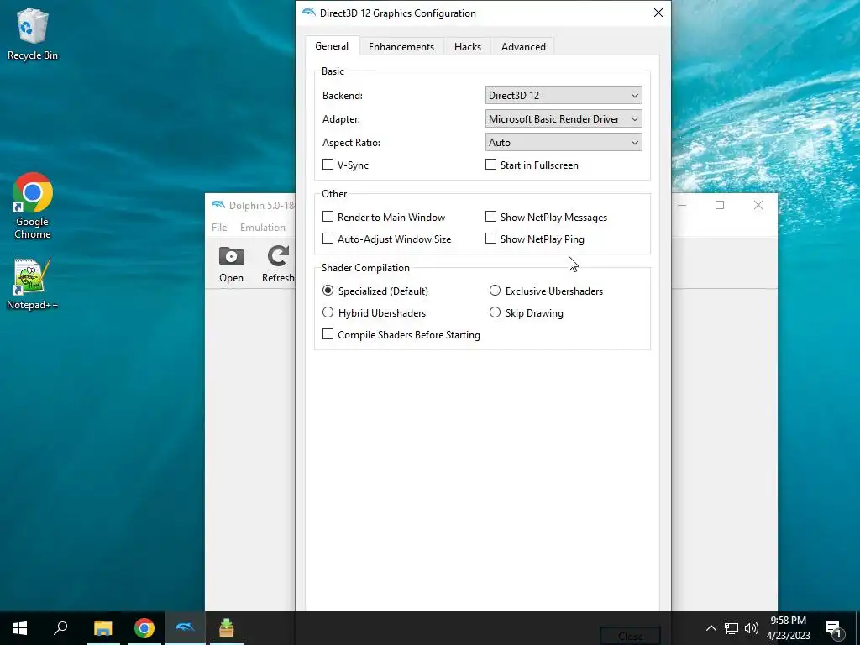860x645 pixels.
Task: Launch Chrome from the taskbar
Action: click(144, 628)
